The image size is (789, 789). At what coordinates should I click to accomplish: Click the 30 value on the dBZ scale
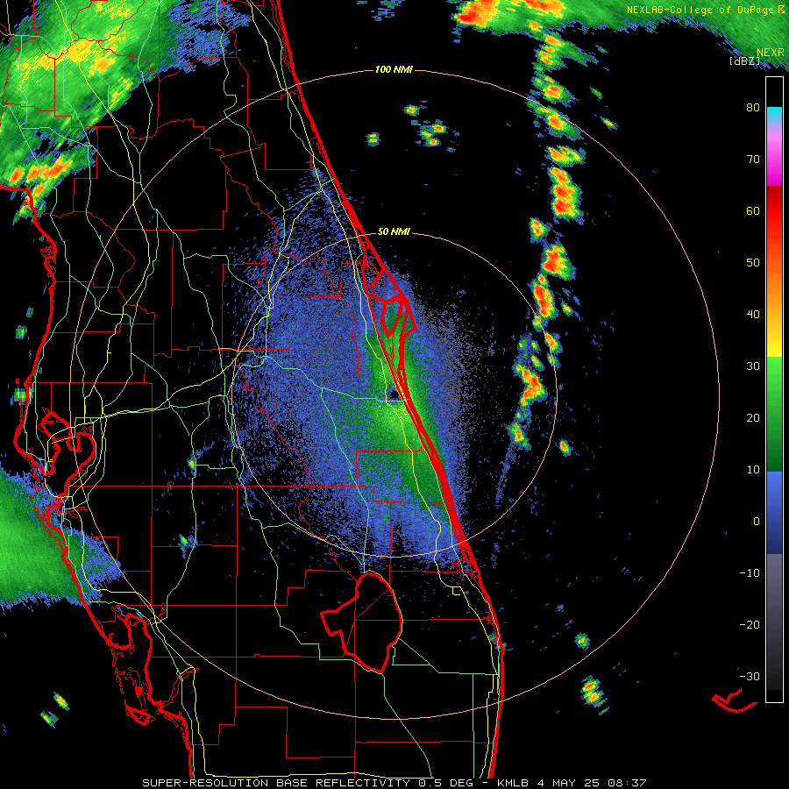pos(753,366)
